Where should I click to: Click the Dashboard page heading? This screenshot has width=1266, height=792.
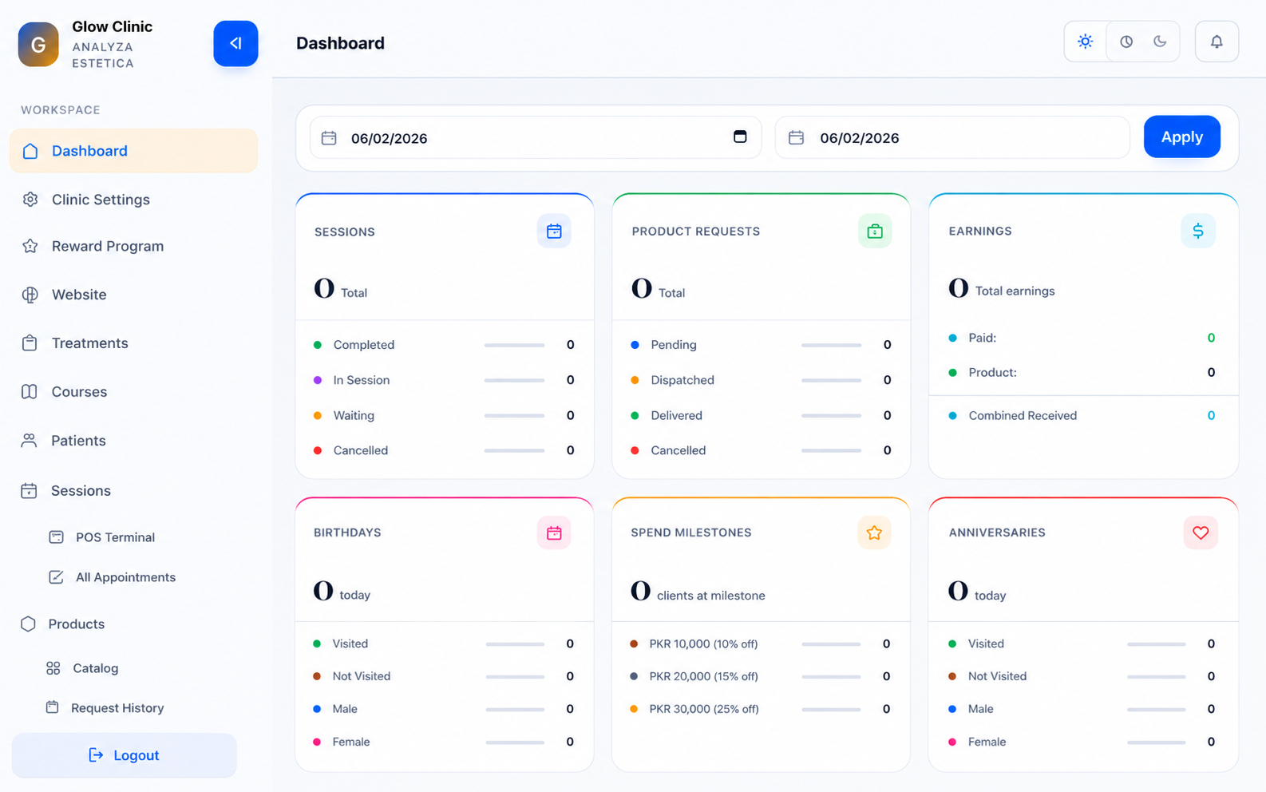(340, 43)
